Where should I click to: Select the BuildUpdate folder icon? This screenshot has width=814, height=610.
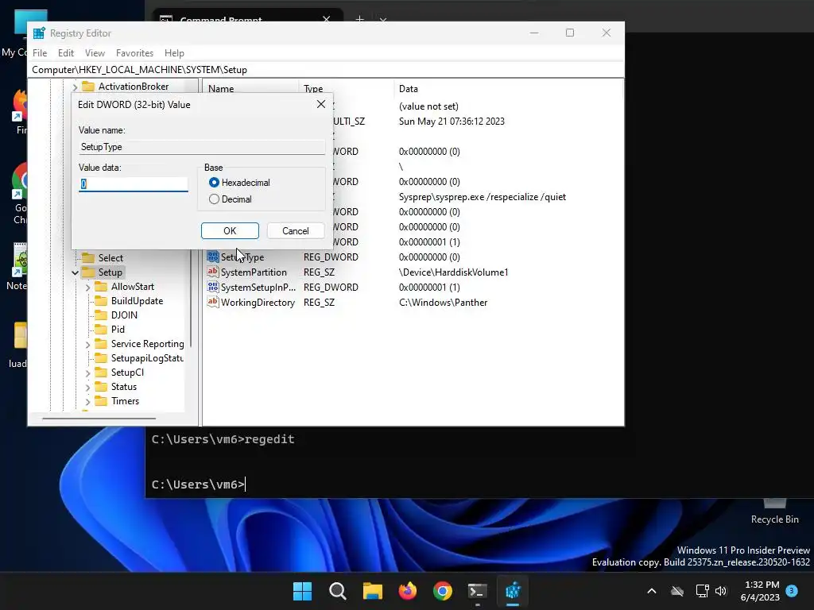[101, 301]
